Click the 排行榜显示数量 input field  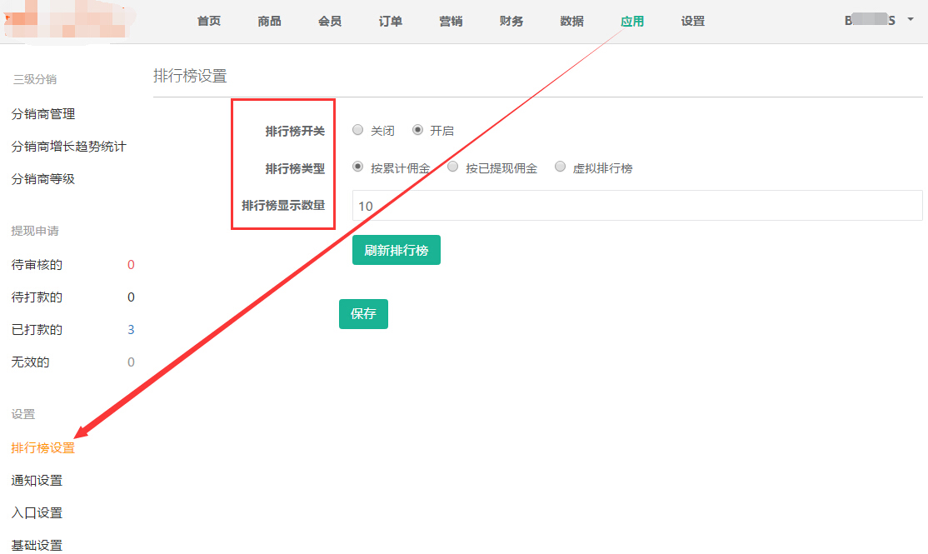point(637,206)
